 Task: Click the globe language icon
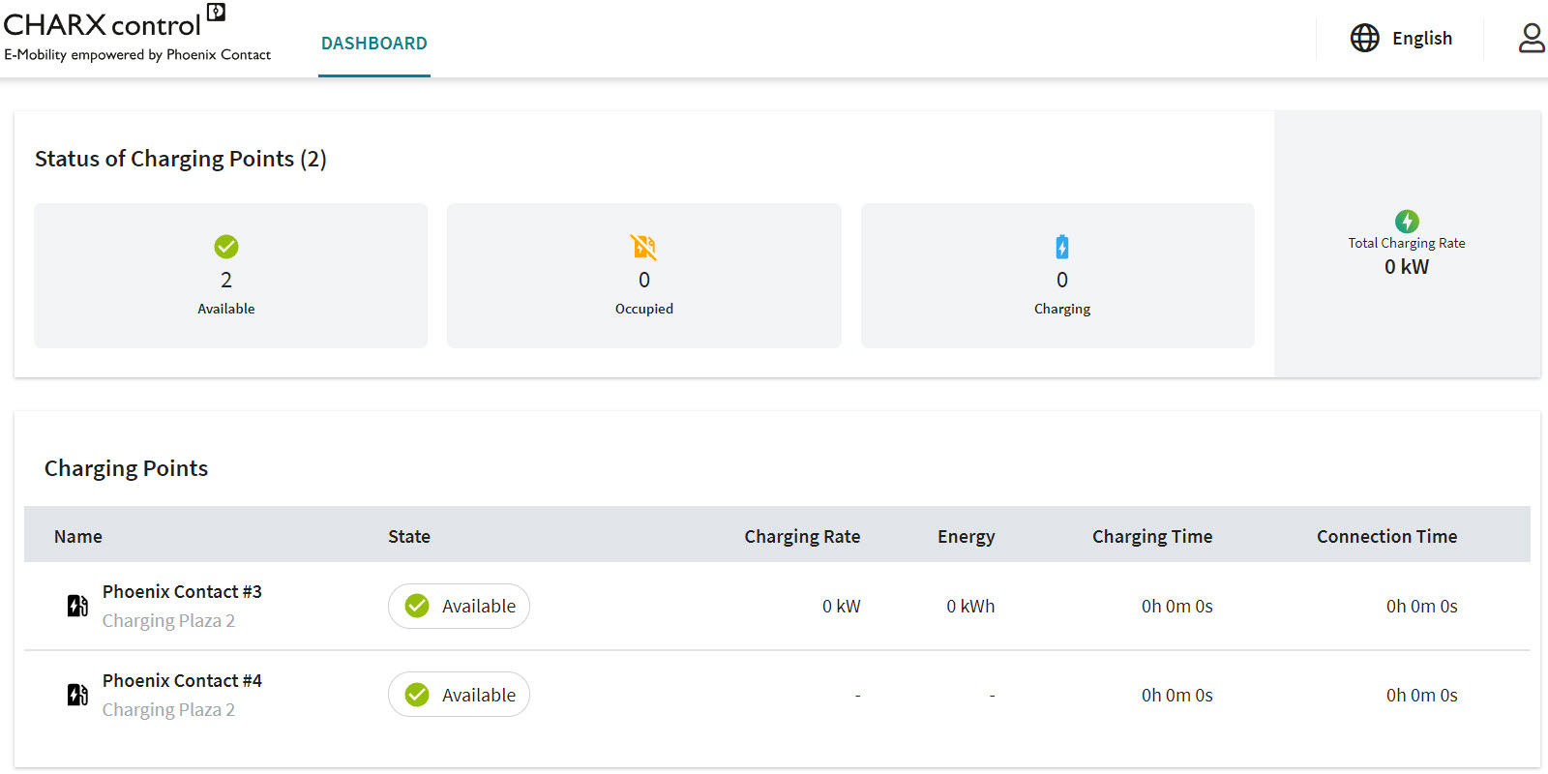pyautogui.click(x=1364, y=39)
